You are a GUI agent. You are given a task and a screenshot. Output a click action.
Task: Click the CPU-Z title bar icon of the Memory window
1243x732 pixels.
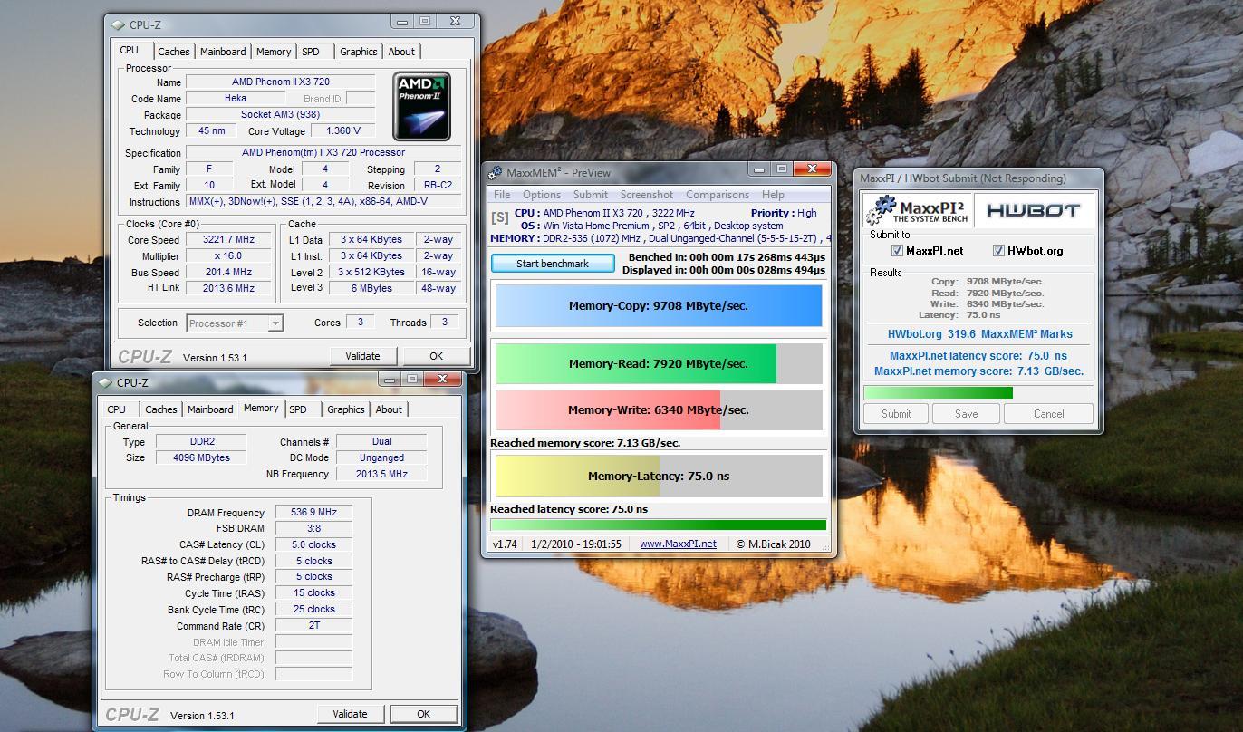[x=106, y=382]
